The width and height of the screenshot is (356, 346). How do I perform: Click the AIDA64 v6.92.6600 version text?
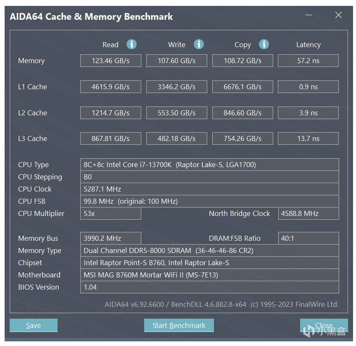tap(222, 304)
